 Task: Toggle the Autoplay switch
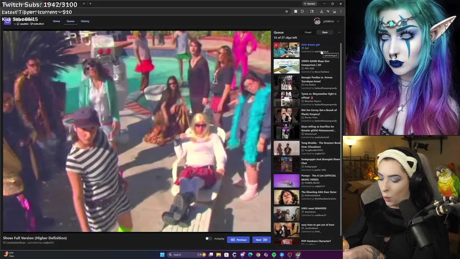coord(208,238)
